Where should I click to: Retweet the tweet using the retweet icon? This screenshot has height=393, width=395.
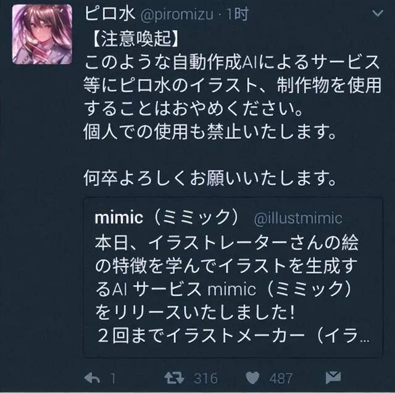click(174, 378)
